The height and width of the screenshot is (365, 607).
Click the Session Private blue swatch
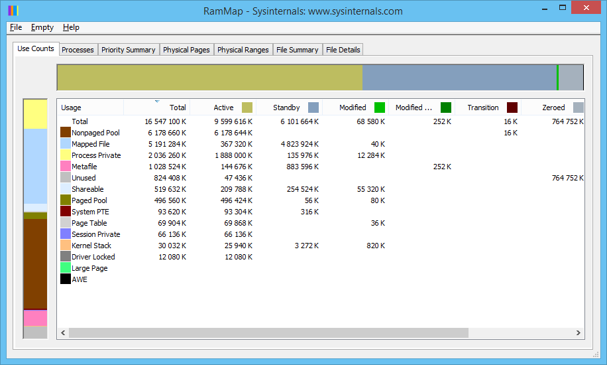point(66,234)
